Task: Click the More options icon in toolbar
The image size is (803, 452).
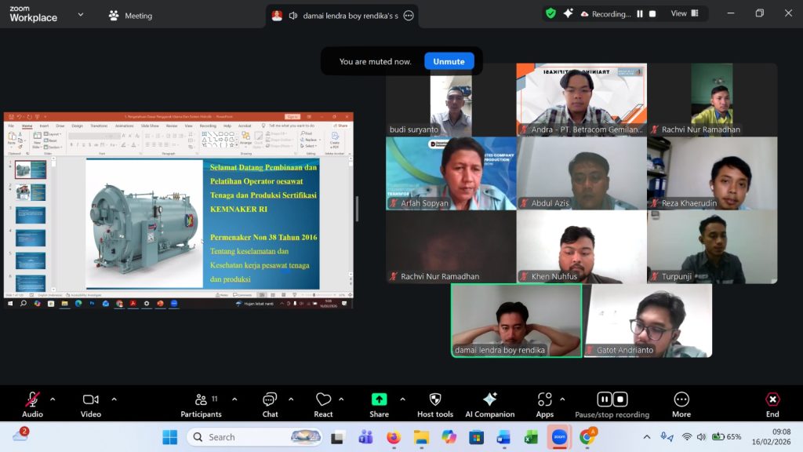Action: pyautogui.click(x=681, y=399)
